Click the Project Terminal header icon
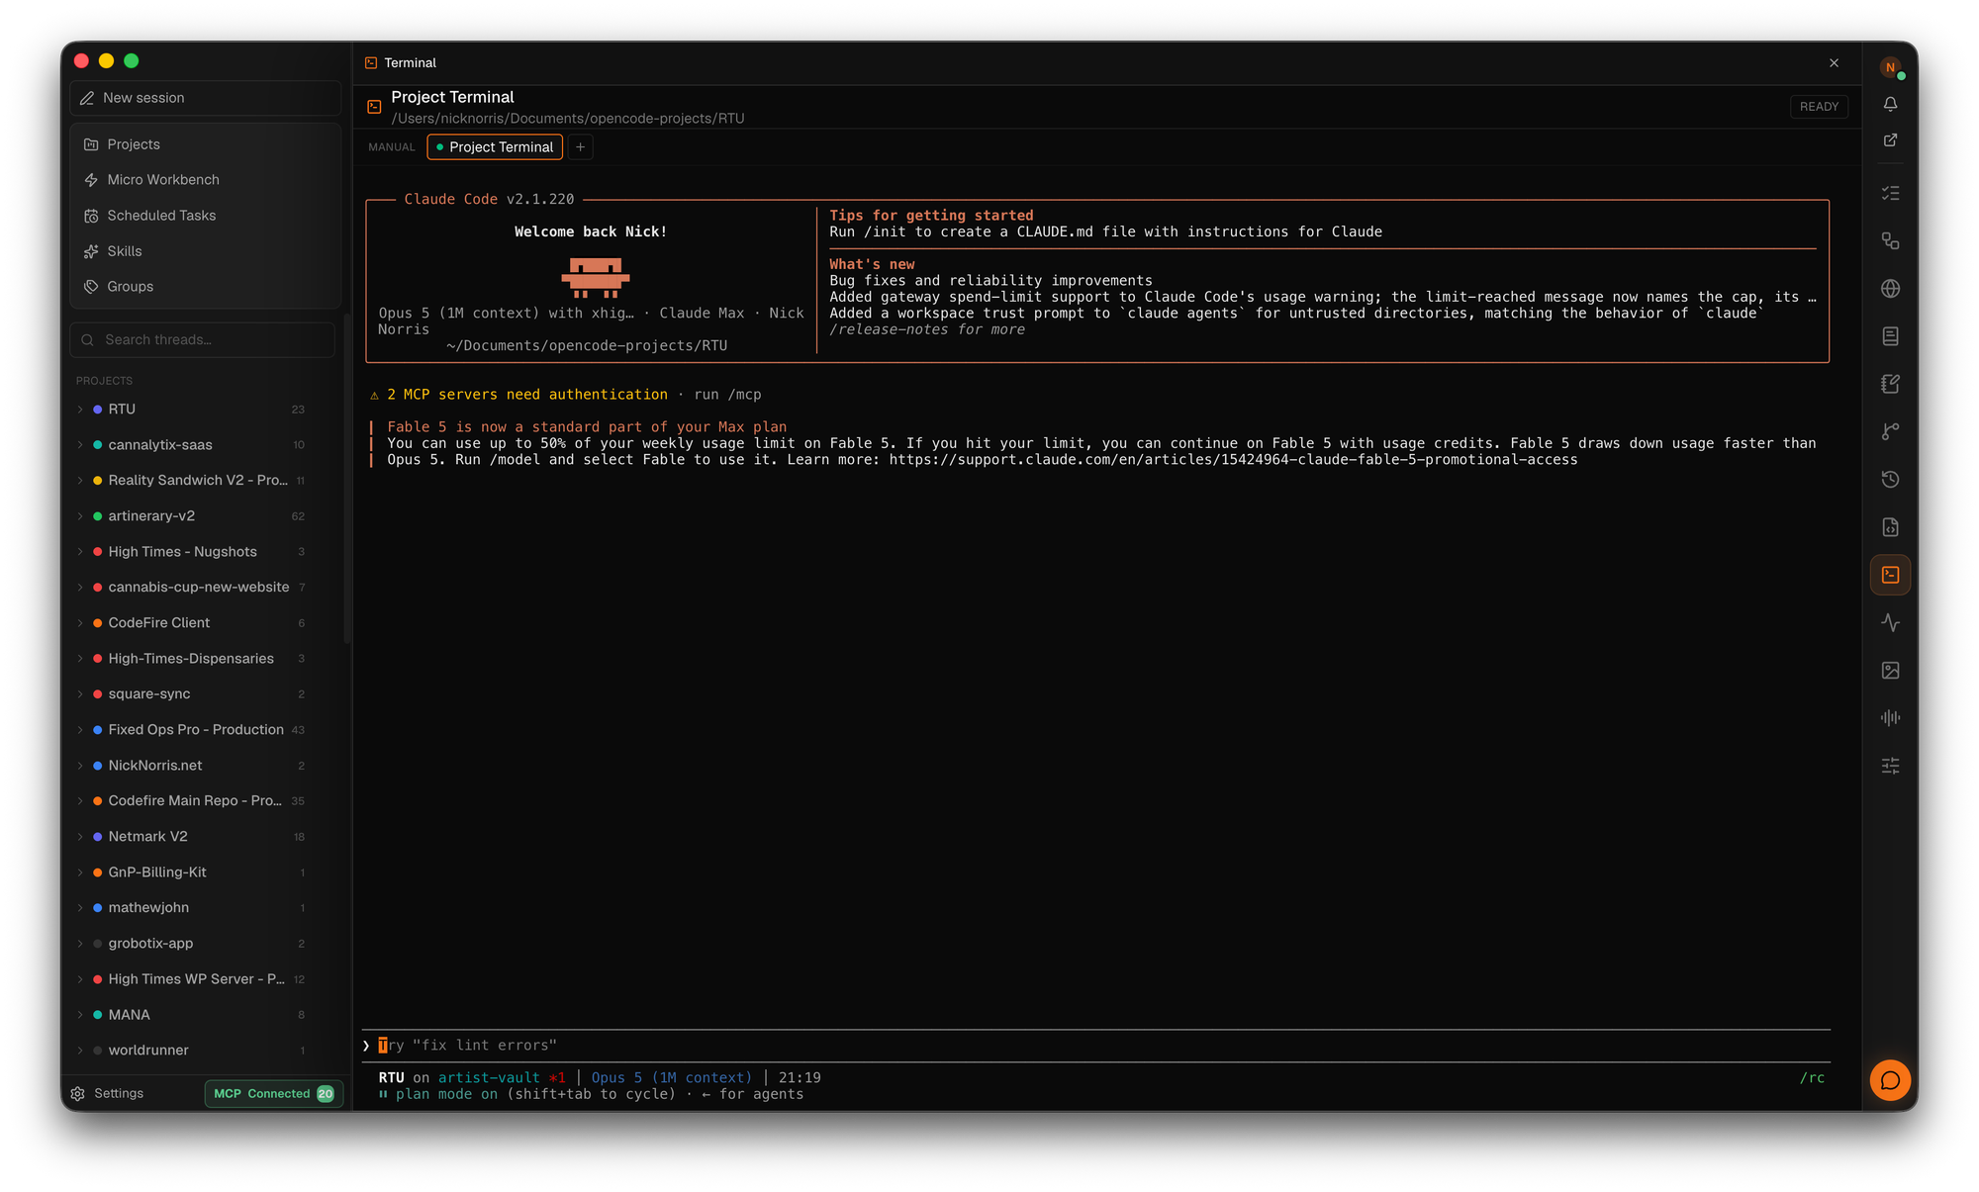This screenshot has height=1192, width=1979. point(374,107)
